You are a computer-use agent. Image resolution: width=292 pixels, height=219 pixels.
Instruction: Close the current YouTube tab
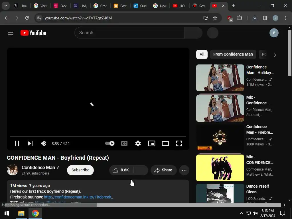(223, 6)
